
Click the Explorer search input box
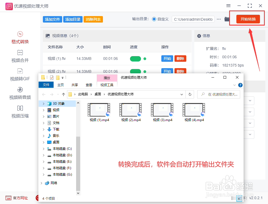click(219, 94)
